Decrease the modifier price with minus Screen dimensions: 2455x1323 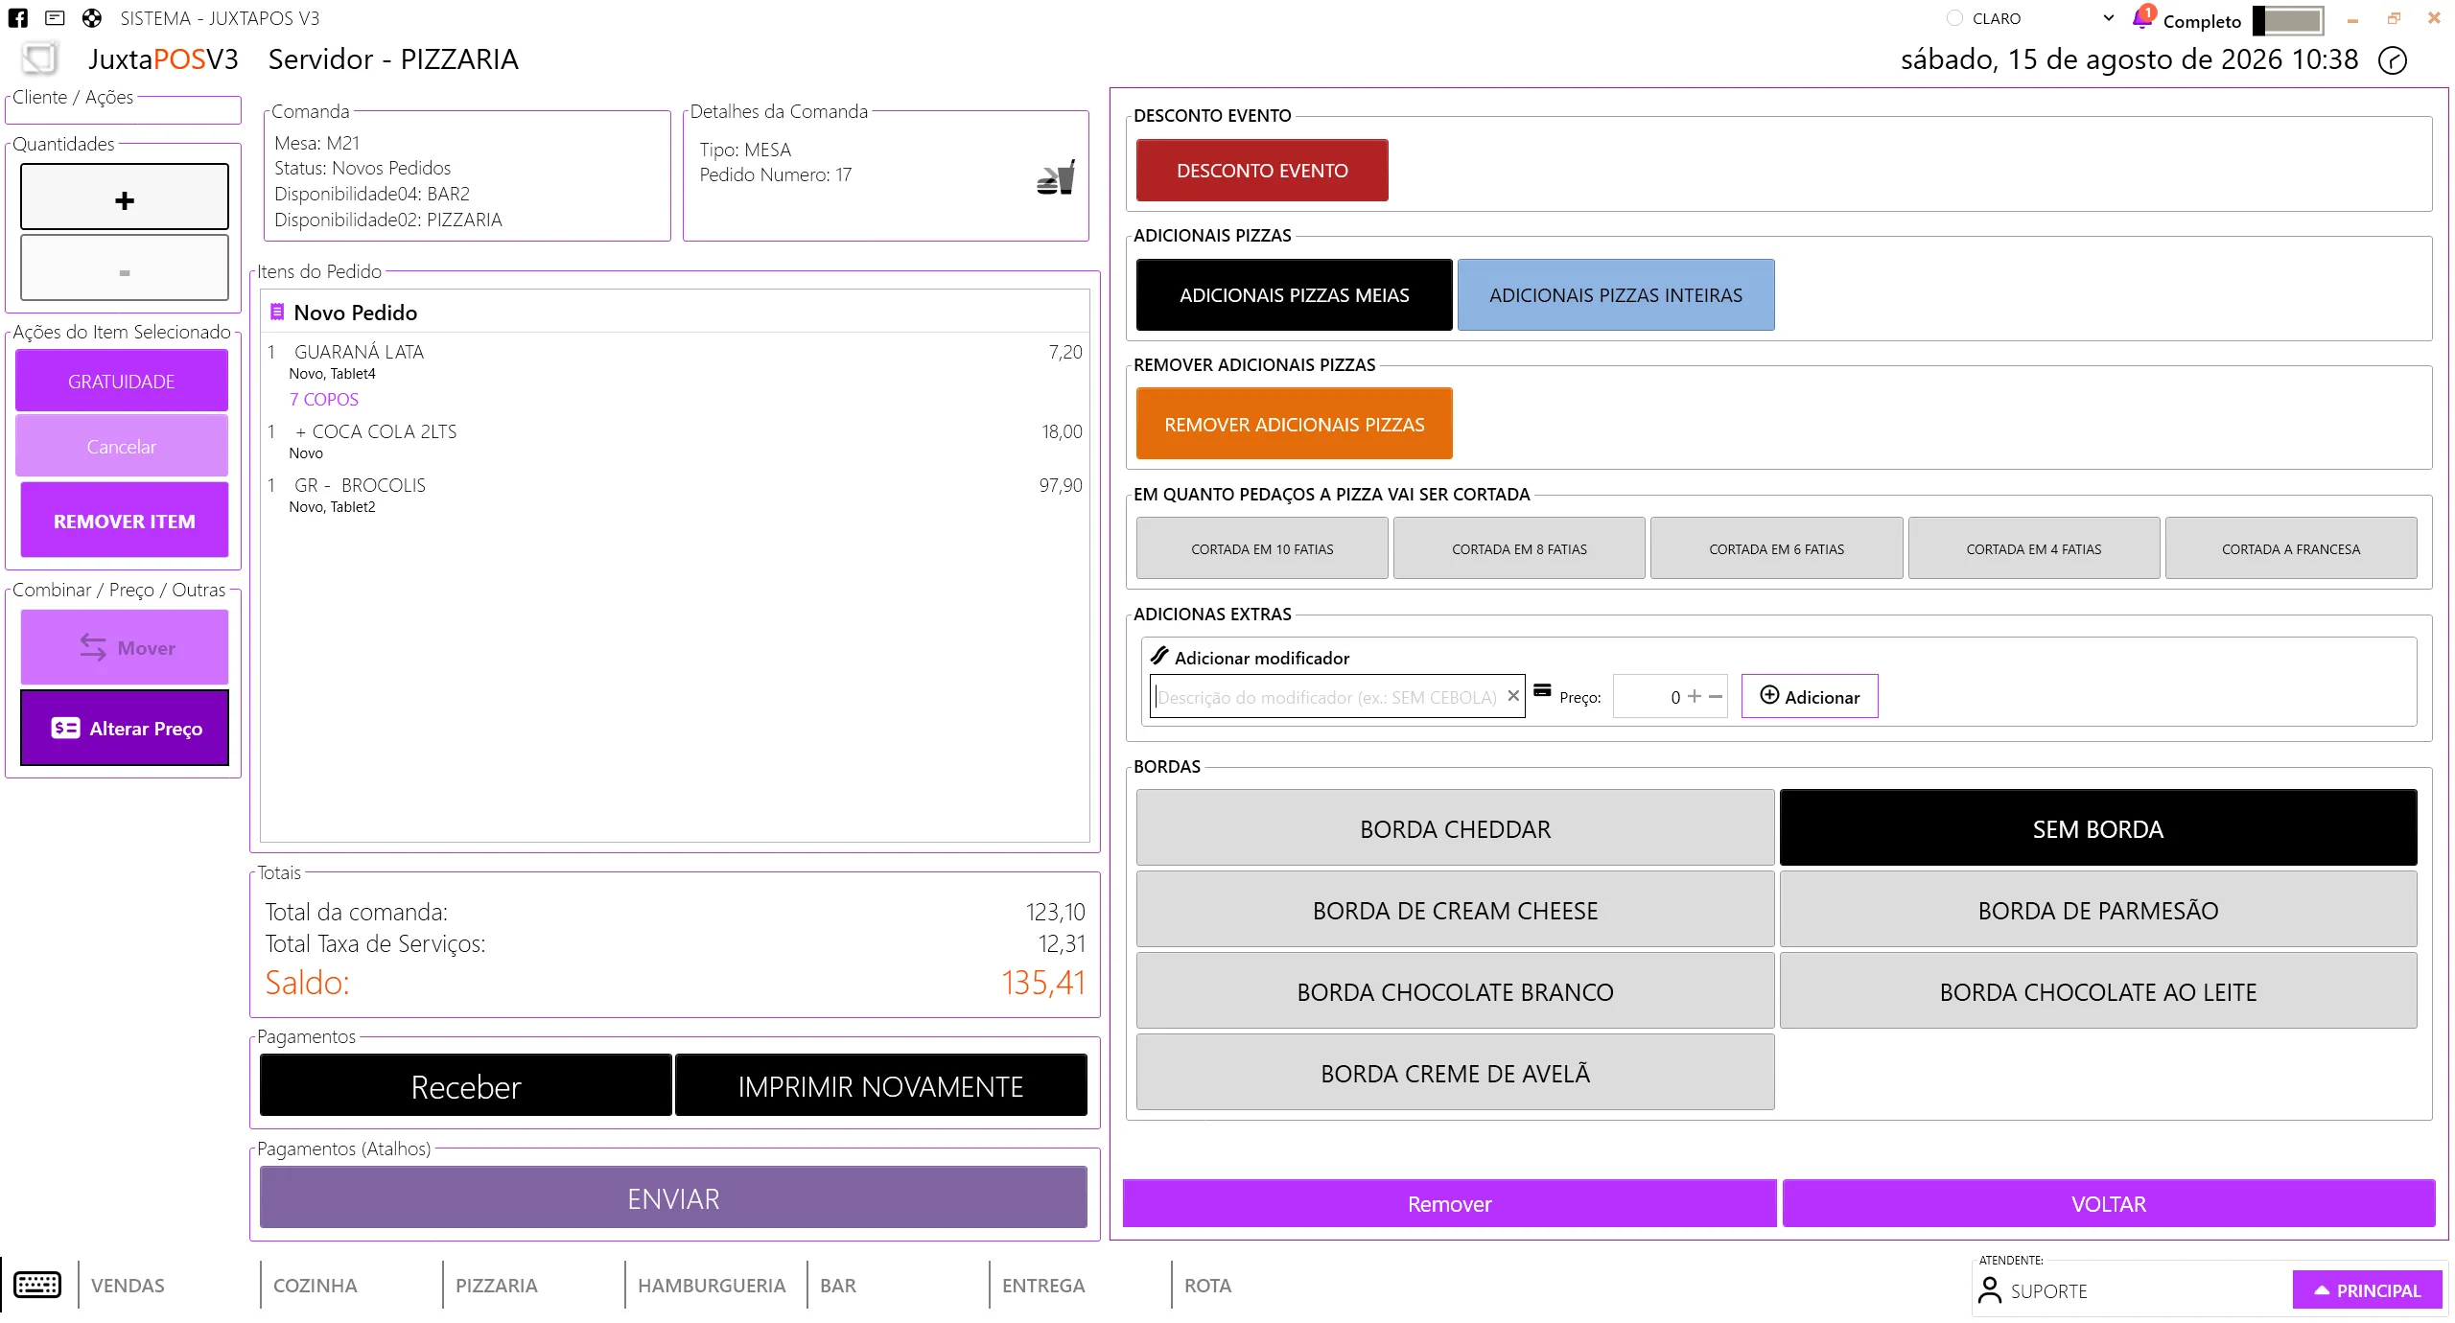pos(1716,697)
